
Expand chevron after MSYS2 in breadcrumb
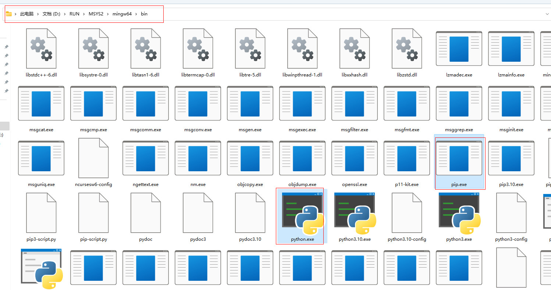108,14
